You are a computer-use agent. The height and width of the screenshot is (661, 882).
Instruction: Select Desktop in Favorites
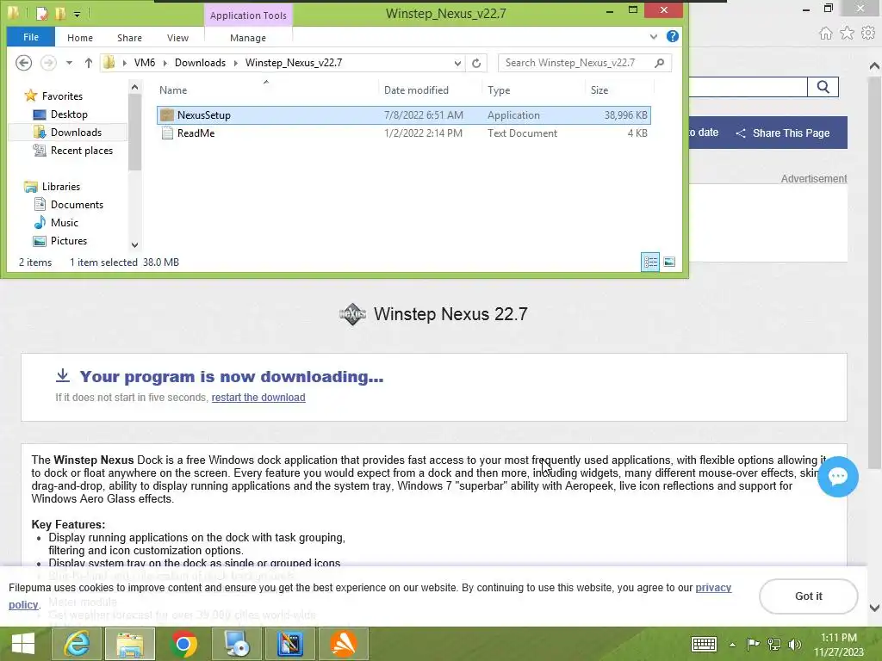[x=69, y=114]
